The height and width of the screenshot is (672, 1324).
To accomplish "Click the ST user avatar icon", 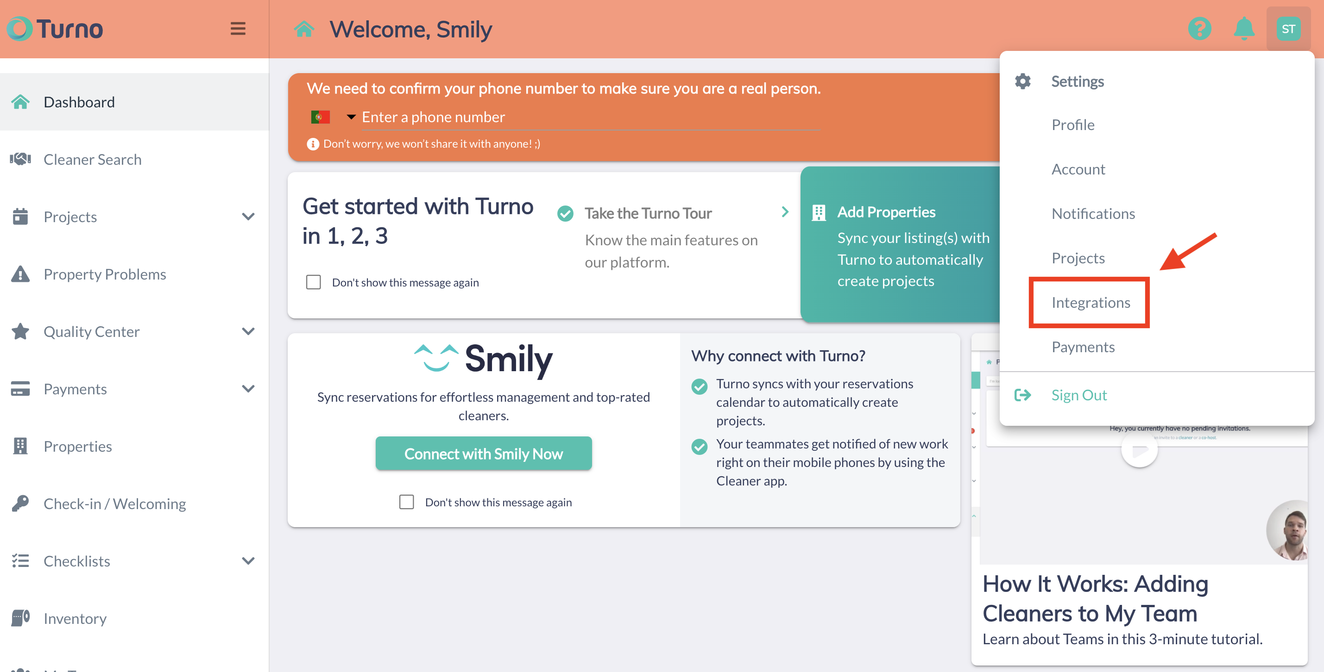I will pos(1287,29).
